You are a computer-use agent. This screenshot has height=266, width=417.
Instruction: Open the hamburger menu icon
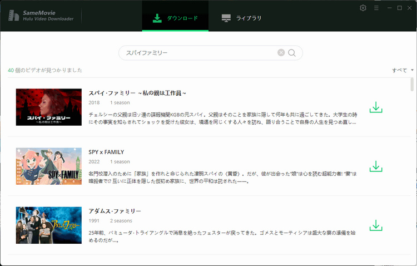(376, 8)
